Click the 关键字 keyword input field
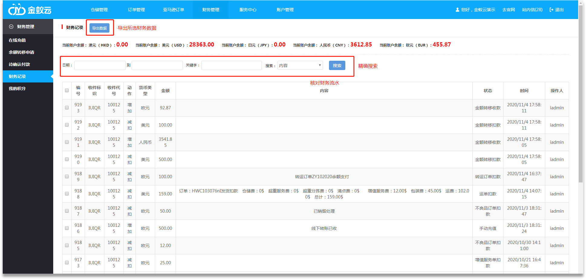Viewport: 586px width, 280px height. 231,66
